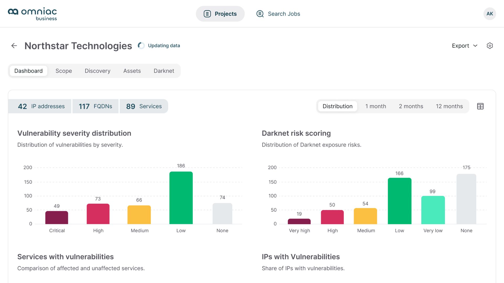Click the Darknet Medium bar labeled 54

[x=365, y=216]
